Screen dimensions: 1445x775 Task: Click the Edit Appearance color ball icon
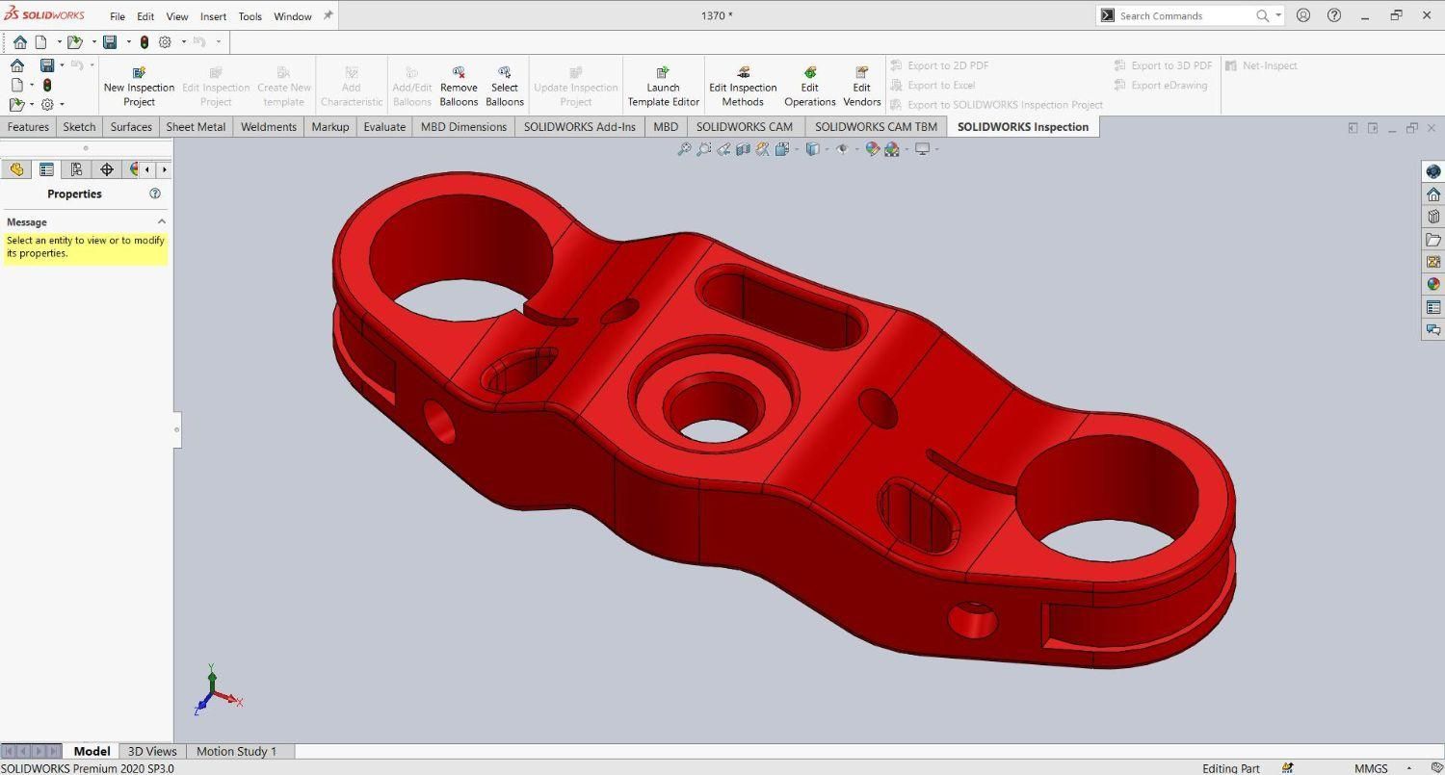point(871,149)
